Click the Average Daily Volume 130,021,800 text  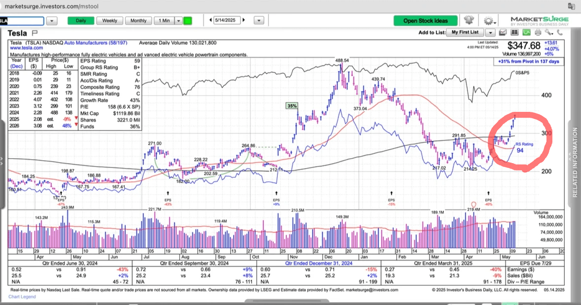[178, 43]
